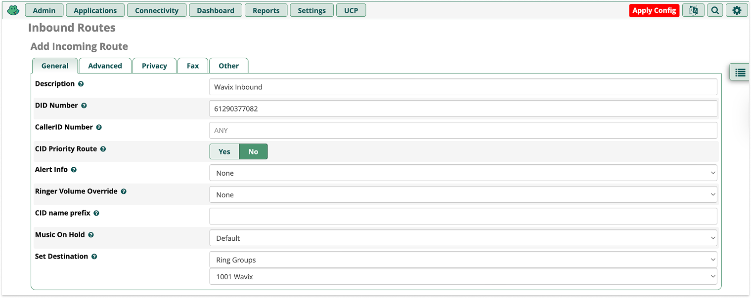Show help for Music On Hold
Screen dimensions: 751x298
(x=90, y=235)
